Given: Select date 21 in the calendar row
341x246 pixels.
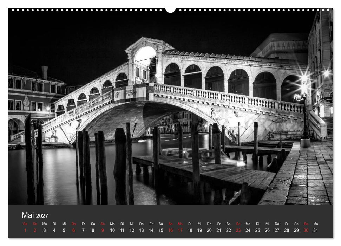Looking at the screenshot, I should click(219, 230).
